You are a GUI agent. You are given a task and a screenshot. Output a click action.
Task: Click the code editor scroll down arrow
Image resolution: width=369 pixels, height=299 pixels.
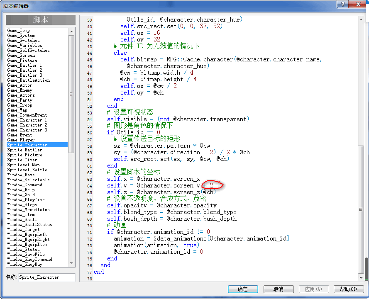click(x=361, y=277)
